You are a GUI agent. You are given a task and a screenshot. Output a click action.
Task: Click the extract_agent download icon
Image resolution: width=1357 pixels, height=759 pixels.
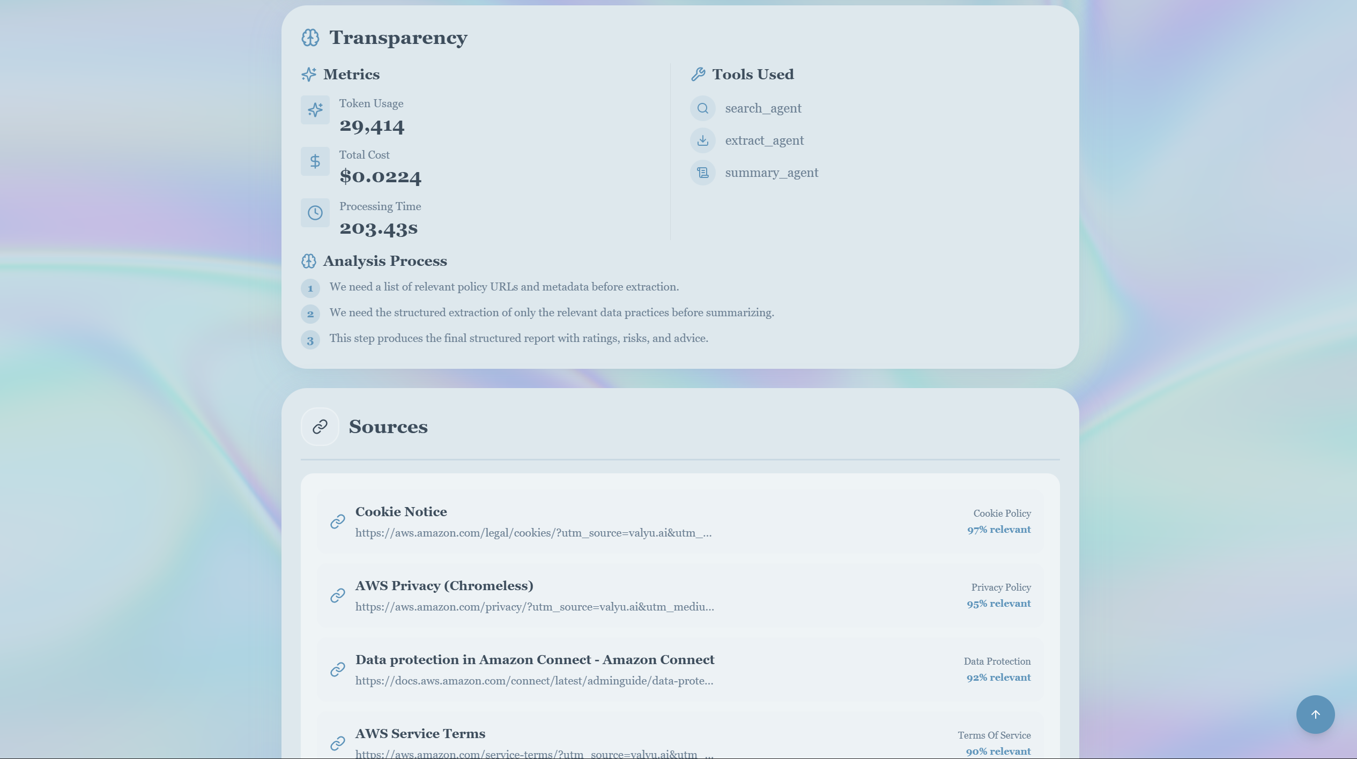702,141
